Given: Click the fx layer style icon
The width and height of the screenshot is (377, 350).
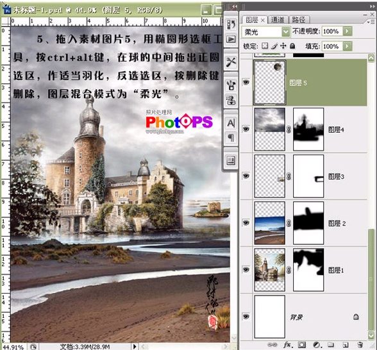Looking at the screenshot, I should (287, 345).
